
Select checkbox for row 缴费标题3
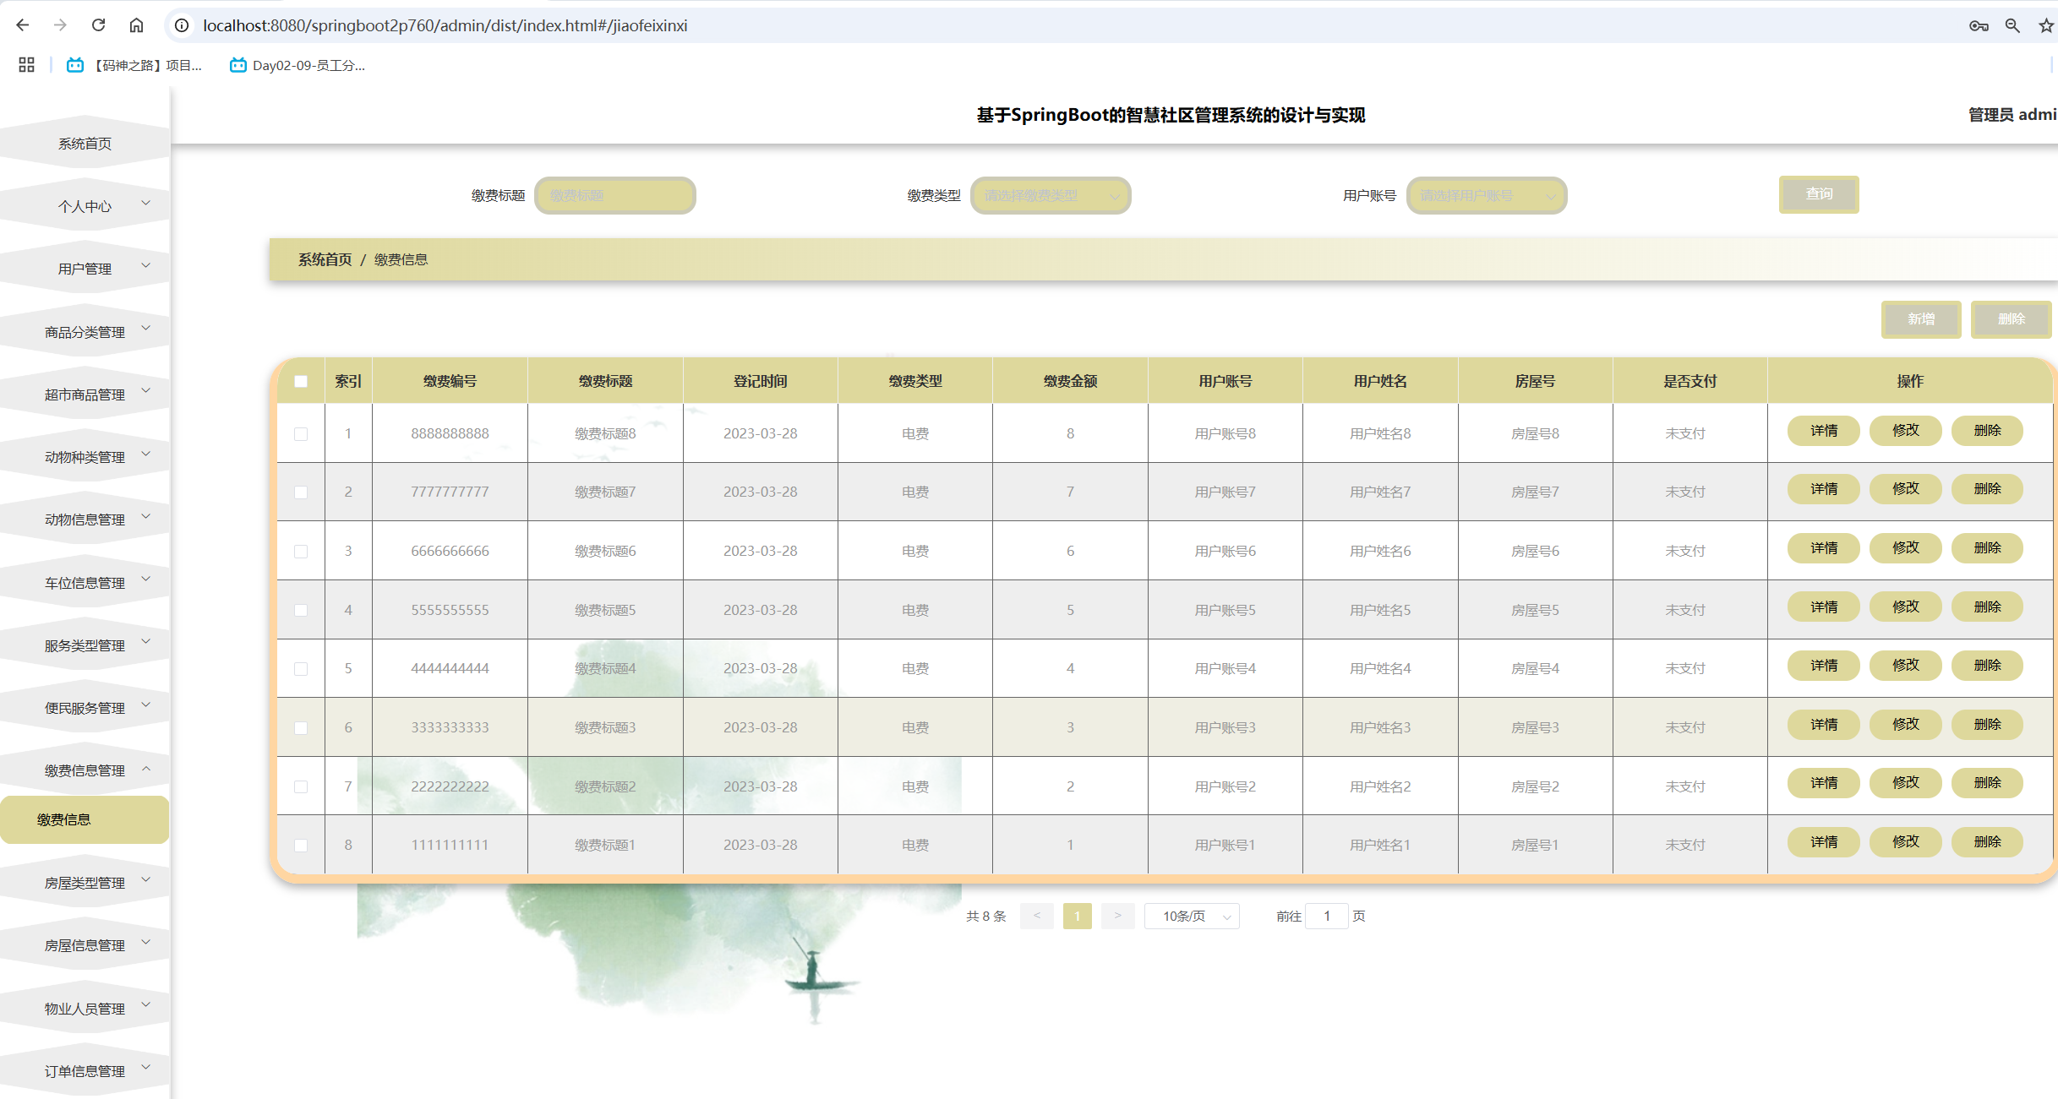point(301,727)
